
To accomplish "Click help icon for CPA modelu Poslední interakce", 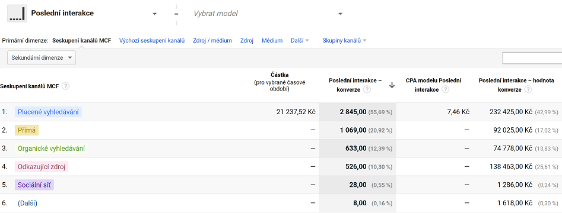I will tap(445, 90).
